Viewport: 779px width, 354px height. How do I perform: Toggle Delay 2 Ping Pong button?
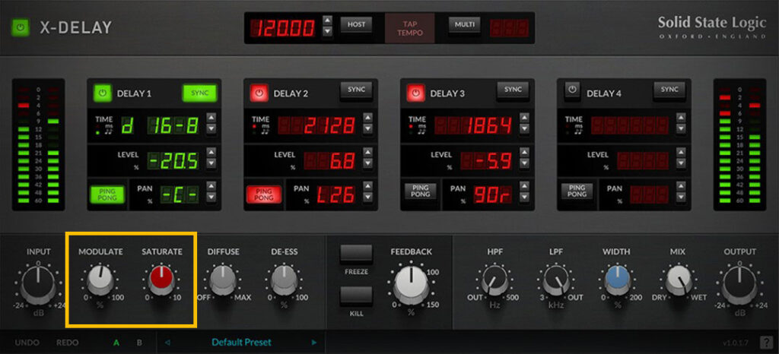[264, 194]
